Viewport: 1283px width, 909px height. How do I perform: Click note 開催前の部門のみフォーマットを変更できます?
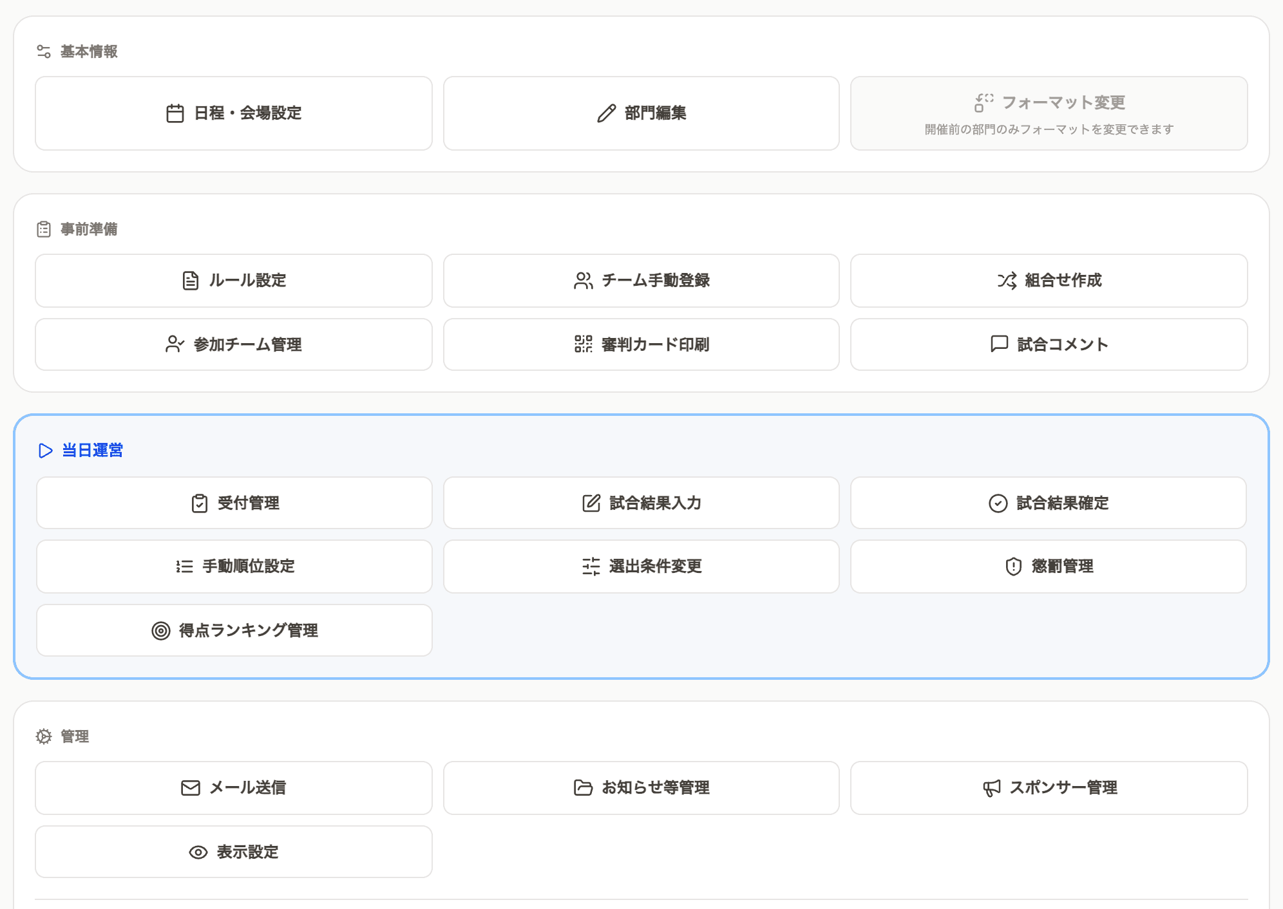1049,130
